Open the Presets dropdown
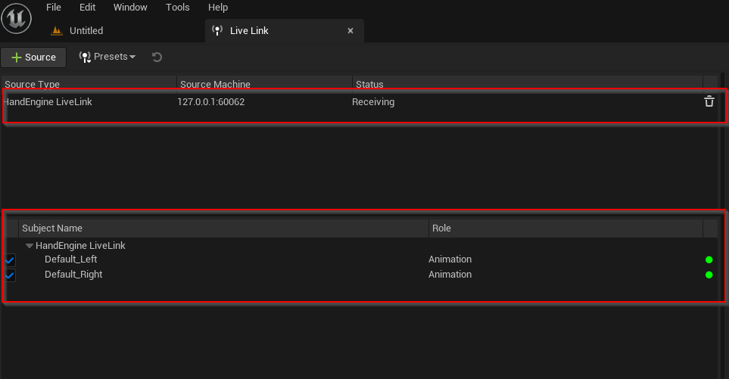This screenshot has width=729, height=379. tap(107, 57)
